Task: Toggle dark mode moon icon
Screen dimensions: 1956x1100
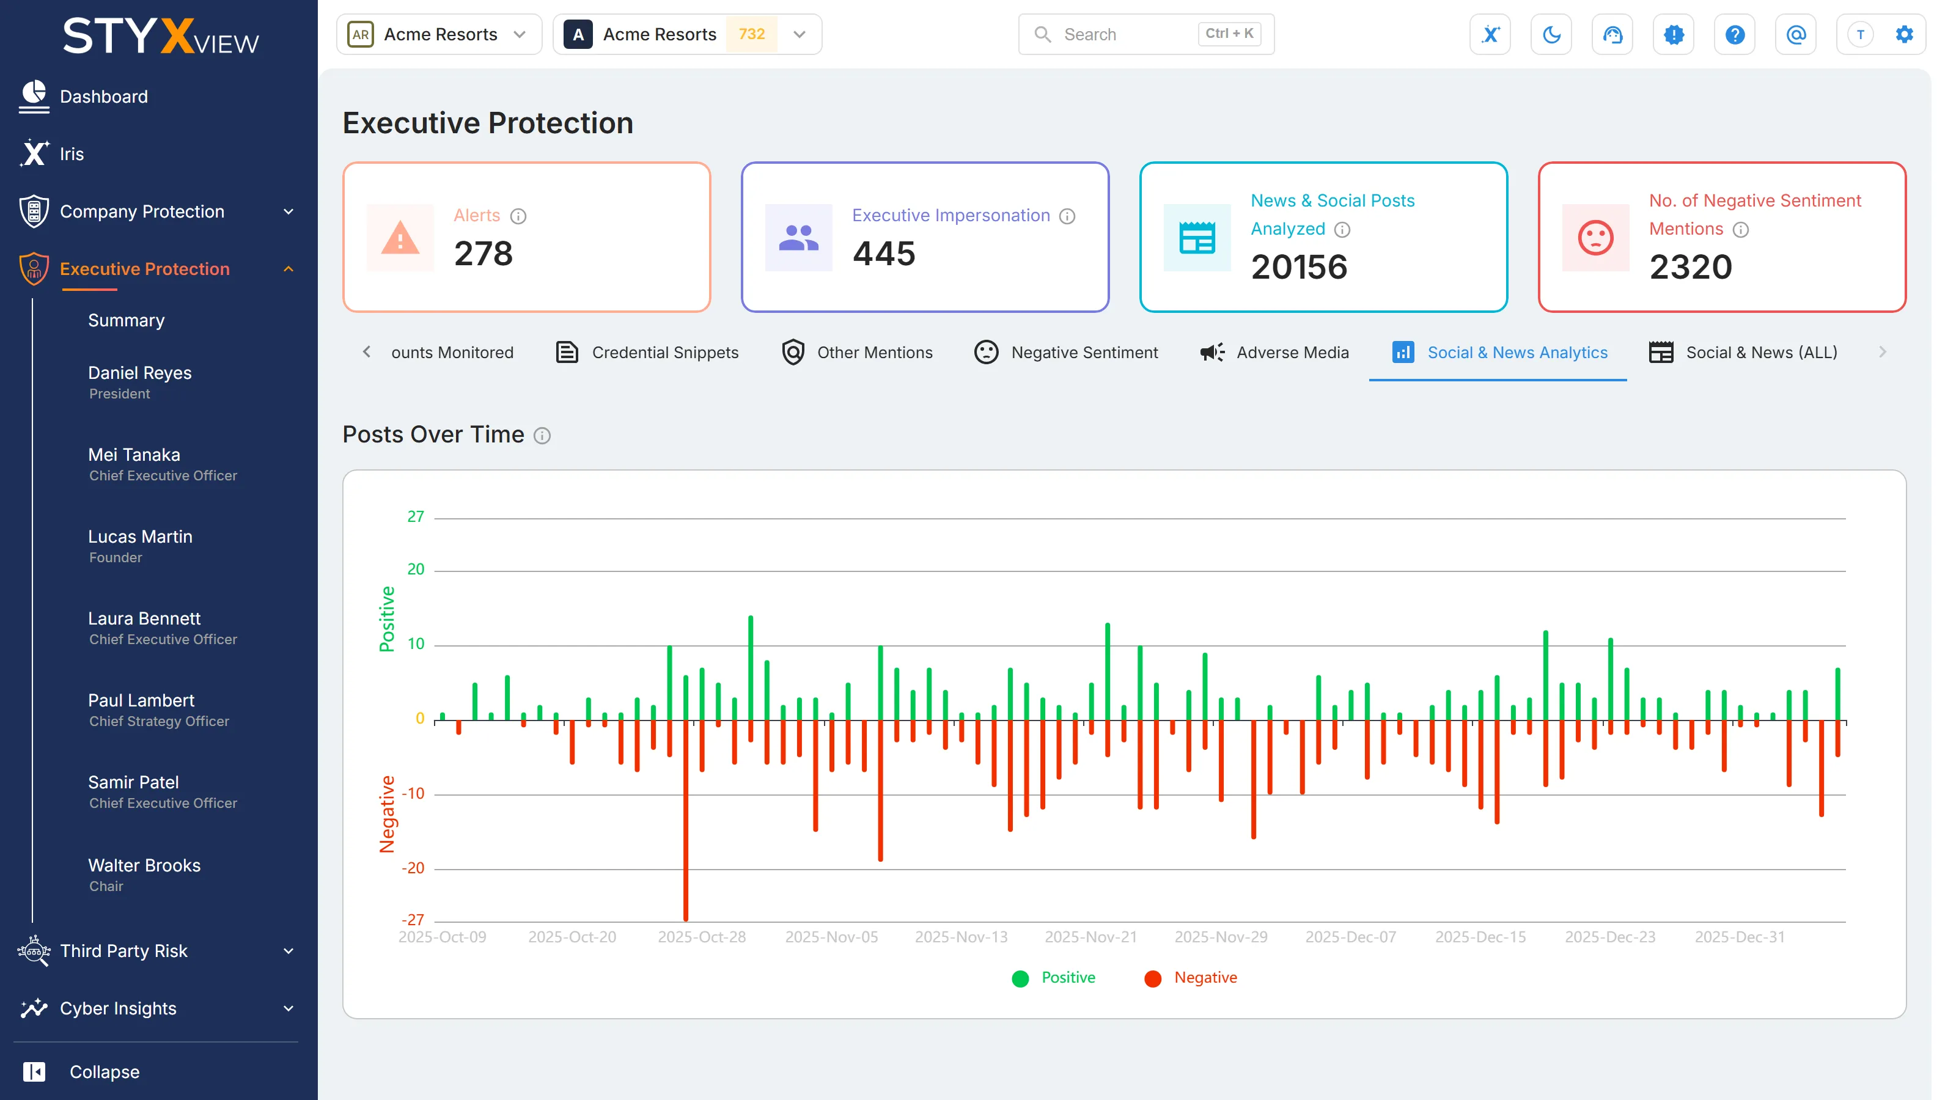Action: (1551, 34)
